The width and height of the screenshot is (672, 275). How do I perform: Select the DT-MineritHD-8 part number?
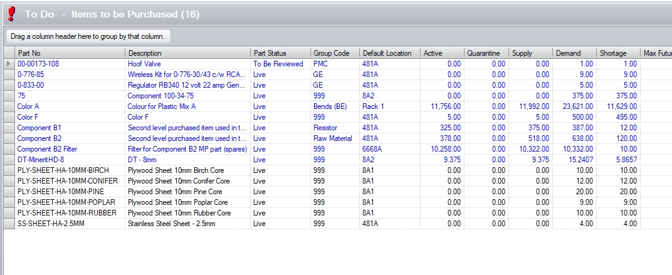(41, 160)
